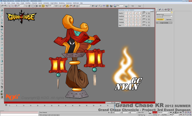Click the Tension 0 preset in BipedKeyer
The width and height of the screenshot is (192, 116).
coord(126,19)
